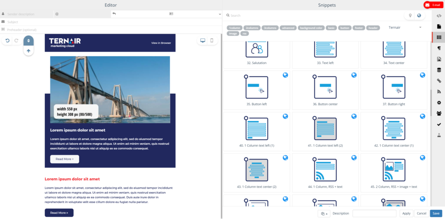Open the database stack sidebar icon
Image resolution: width=445 pixels, height=219 pixels.
pos(439,70)
